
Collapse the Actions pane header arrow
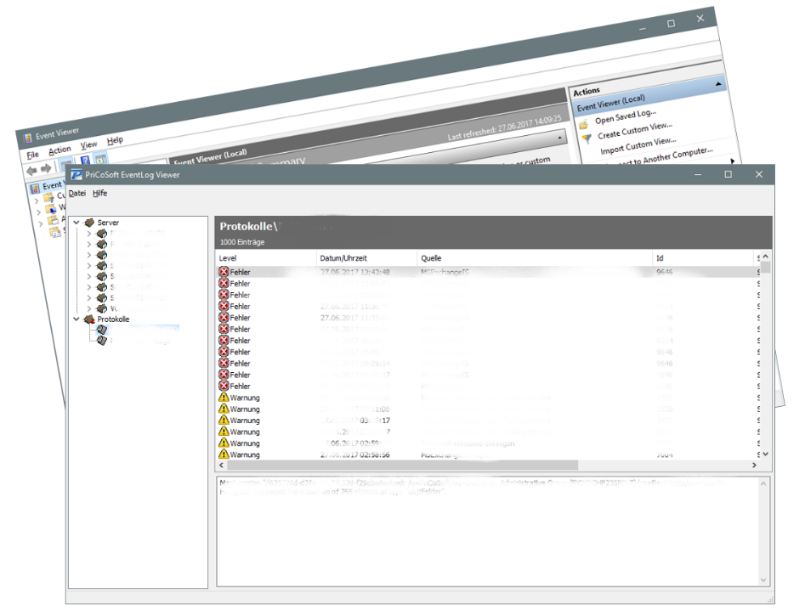click(718, 83)
